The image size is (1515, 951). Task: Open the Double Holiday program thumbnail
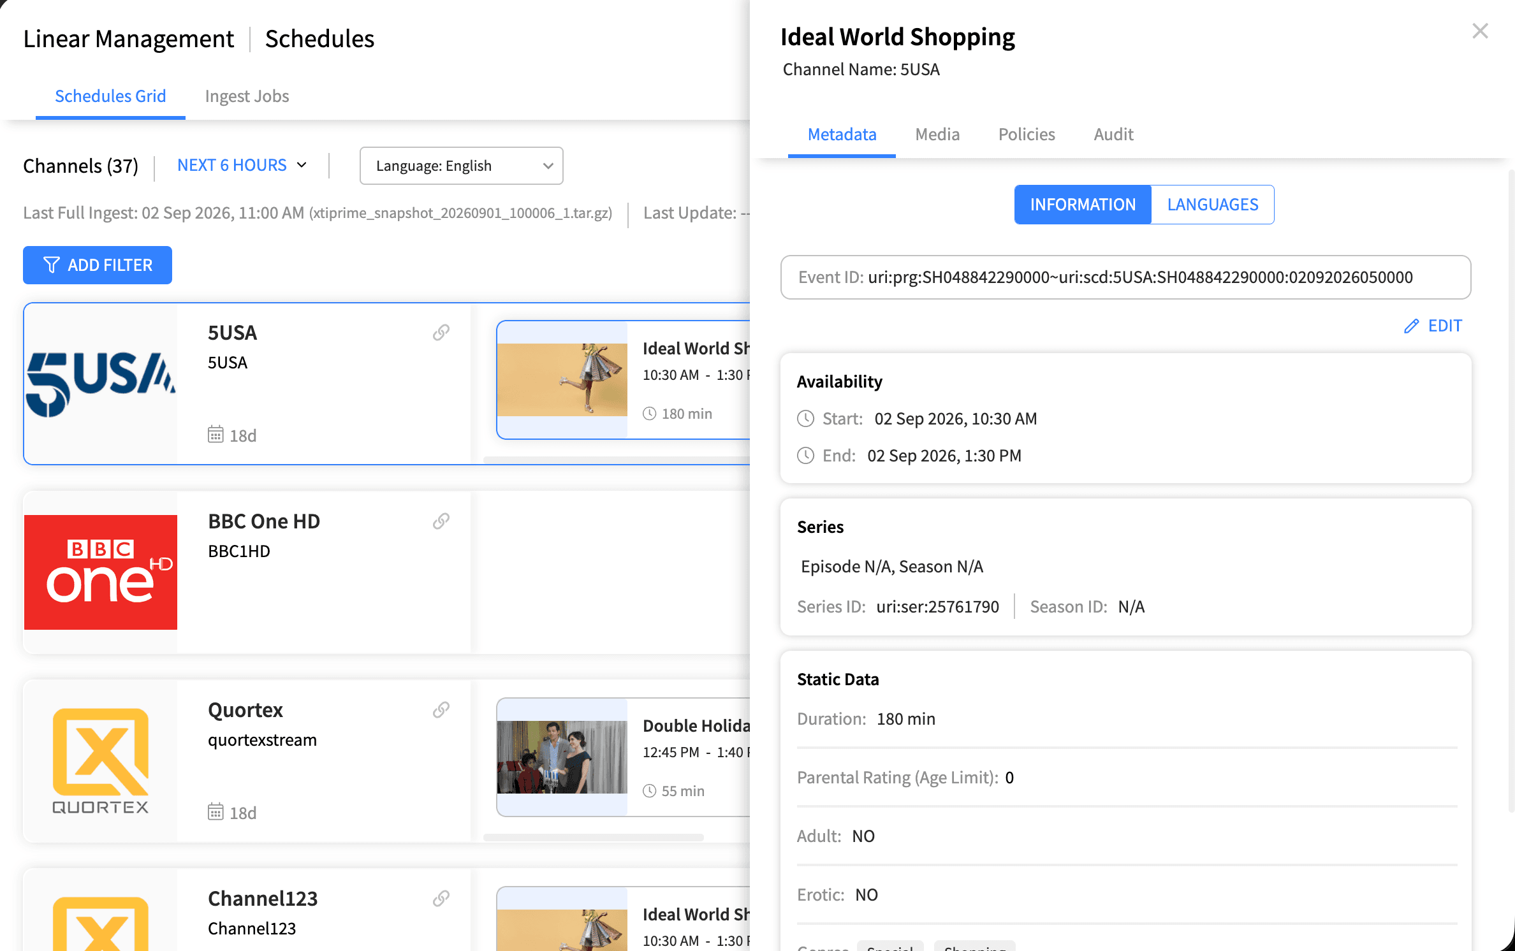coord(562,757)
